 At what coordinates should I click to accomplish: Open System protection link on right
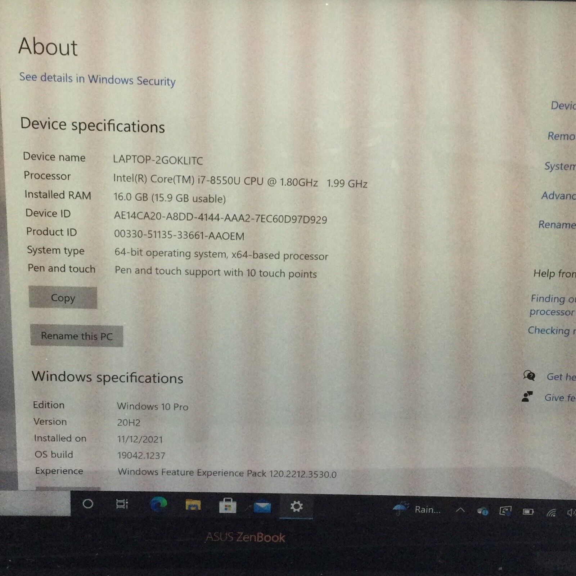[560, 166]
